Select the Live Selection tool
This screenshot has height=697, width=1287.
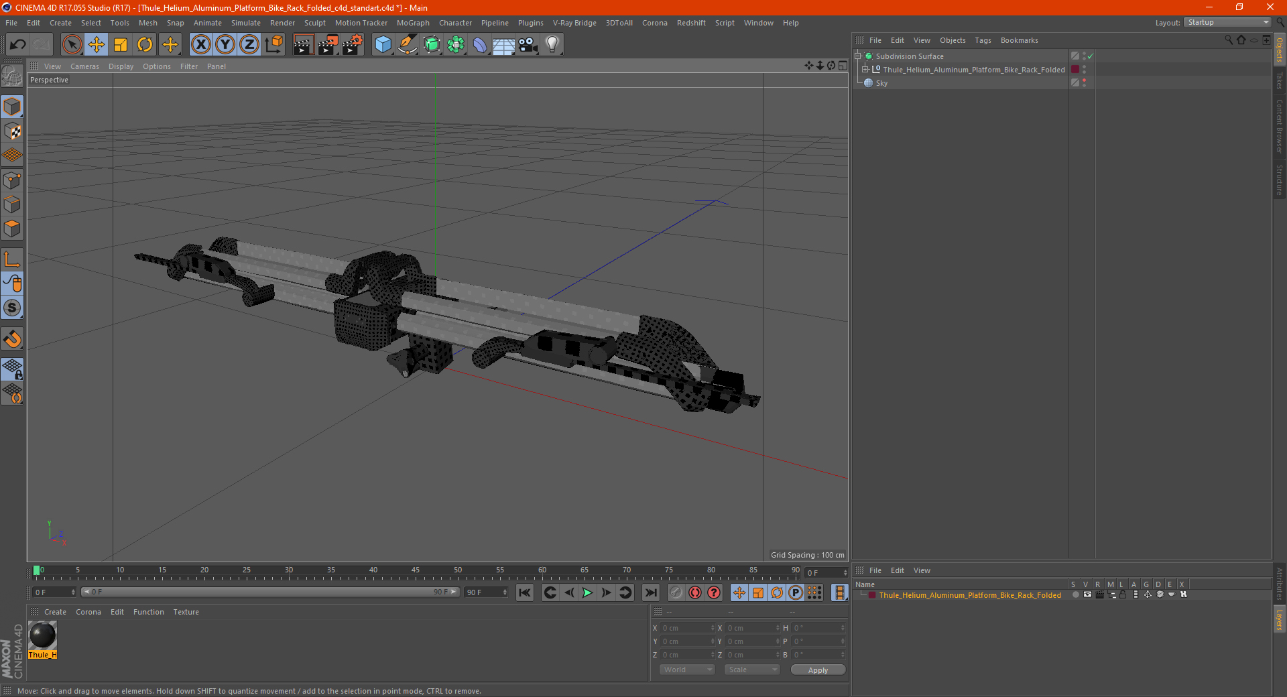(x=72, y=45)
